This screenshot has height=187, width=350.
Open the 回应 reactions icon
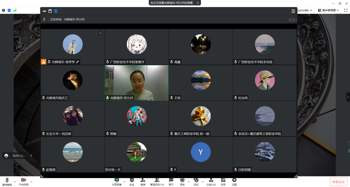pyautogui.click(x=196, y=182)
